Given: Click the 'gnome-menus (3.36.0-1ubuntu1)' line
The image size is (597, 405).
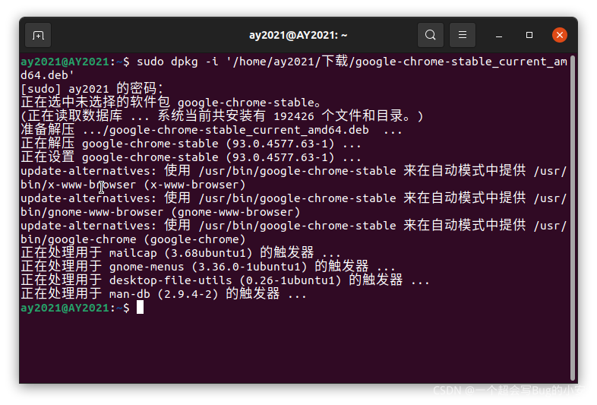Looking at the screenshot, I should pos(208,267).
